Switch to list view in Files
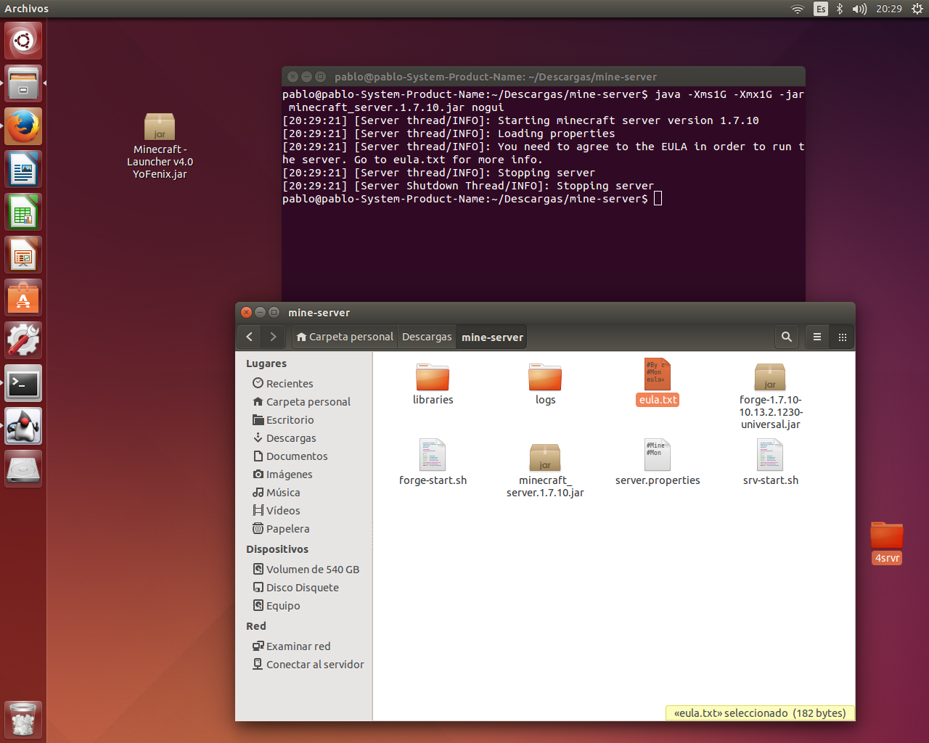The image size is (929, 743). click(x=817, y=337)
